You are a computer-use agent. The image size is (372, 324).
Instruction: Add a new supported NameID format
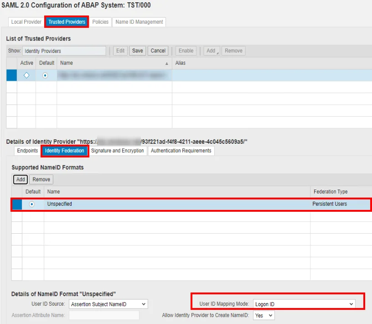pos(20,179)
